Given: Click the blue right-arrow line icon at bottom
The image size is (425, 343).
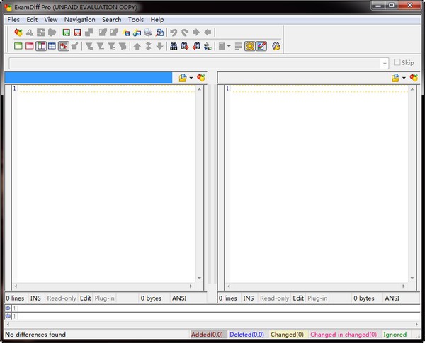Looking at the screenshot, I should (x=8, y=308).
